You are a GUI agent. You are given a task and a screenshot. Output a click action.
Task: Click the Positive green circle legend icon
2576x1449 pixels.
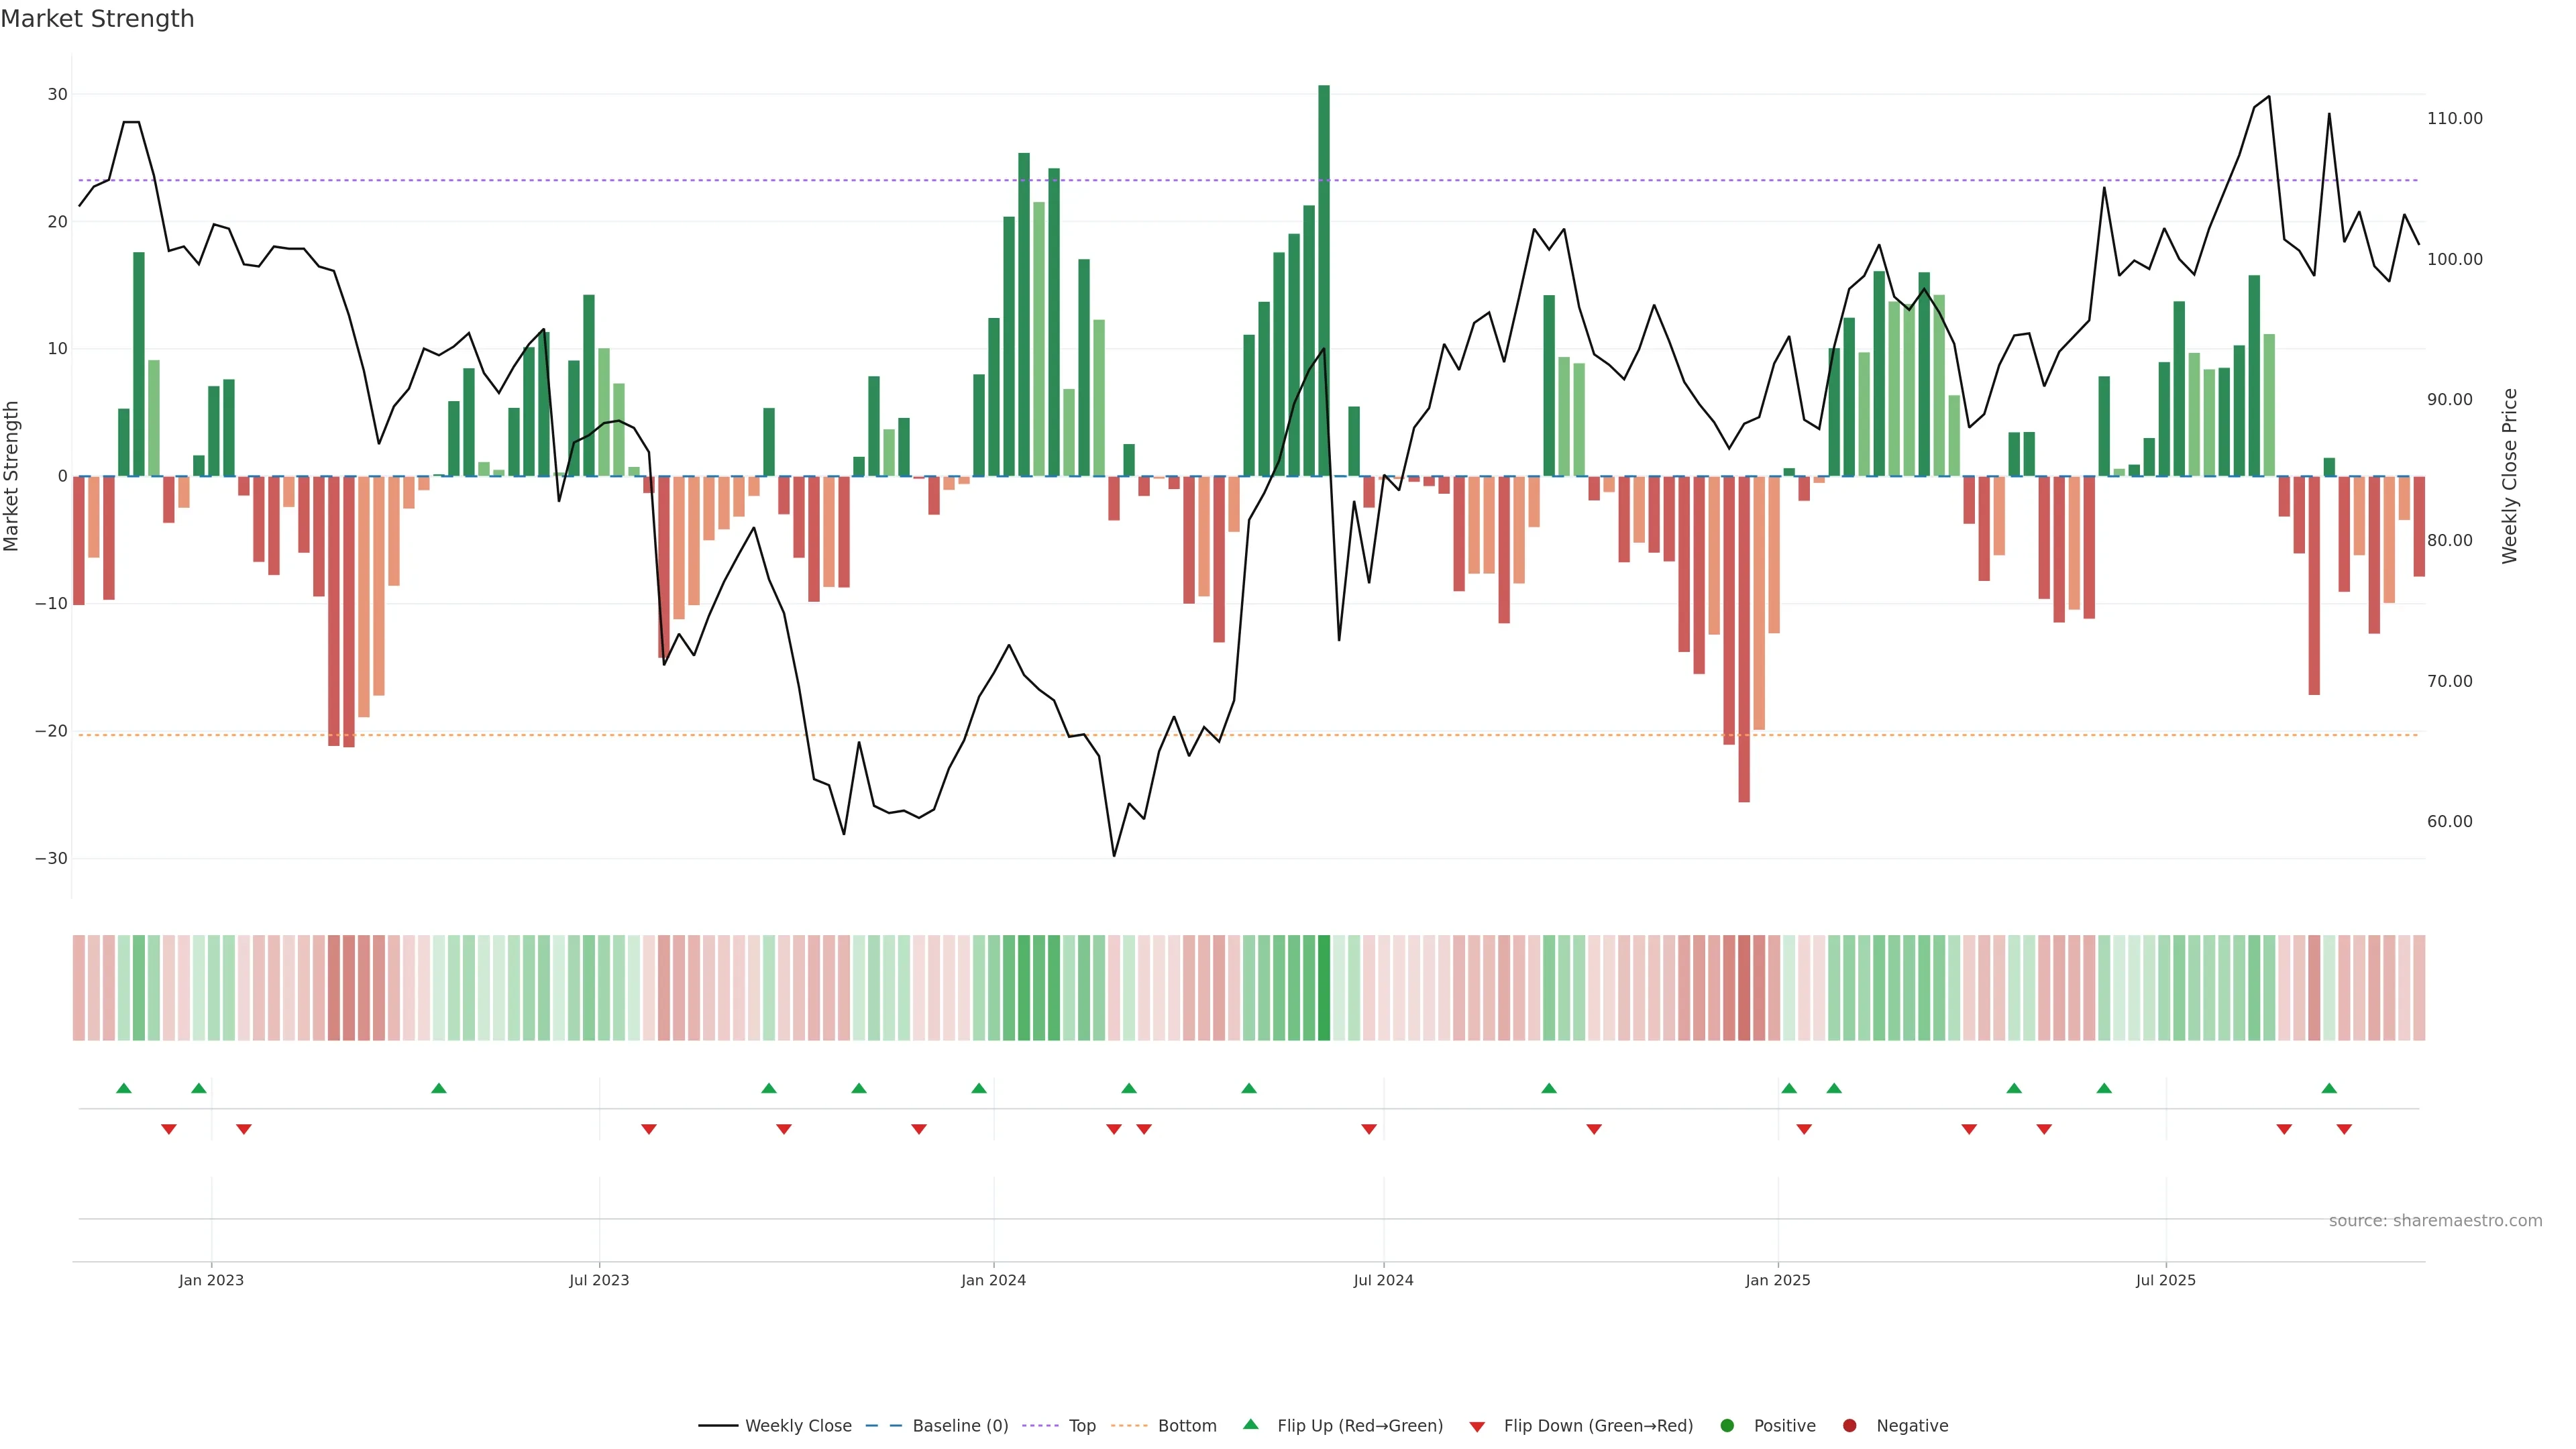tap(1727, 1426)
